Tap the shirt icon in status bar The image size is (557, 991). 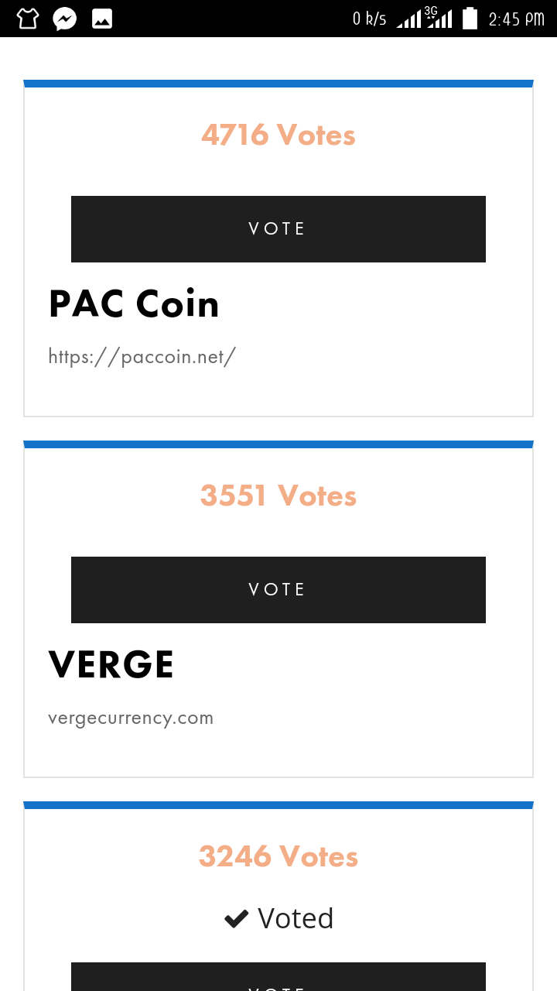click(x=27, y=19)
